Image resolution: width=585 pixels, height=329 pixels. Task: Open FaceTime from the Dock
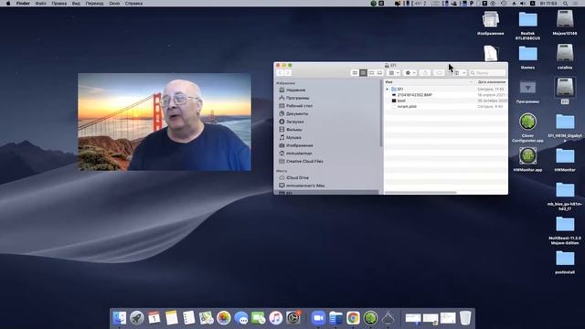click(258, 318)
